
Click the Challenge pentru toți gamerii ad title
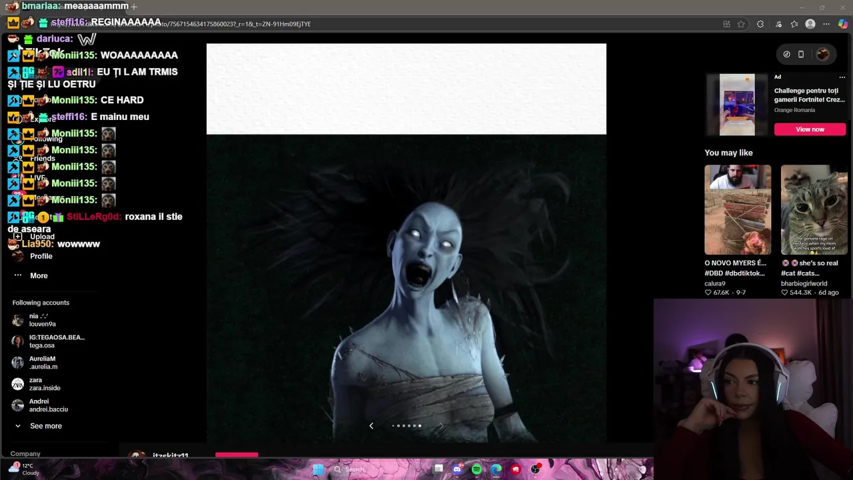810,95
